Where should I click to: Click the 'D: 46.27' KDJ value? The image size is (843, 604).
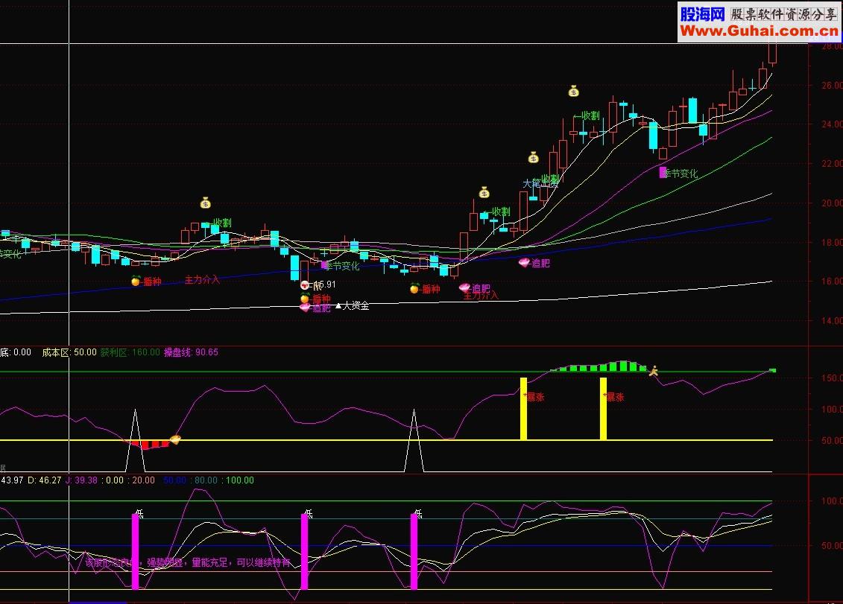tap(45, 480)
